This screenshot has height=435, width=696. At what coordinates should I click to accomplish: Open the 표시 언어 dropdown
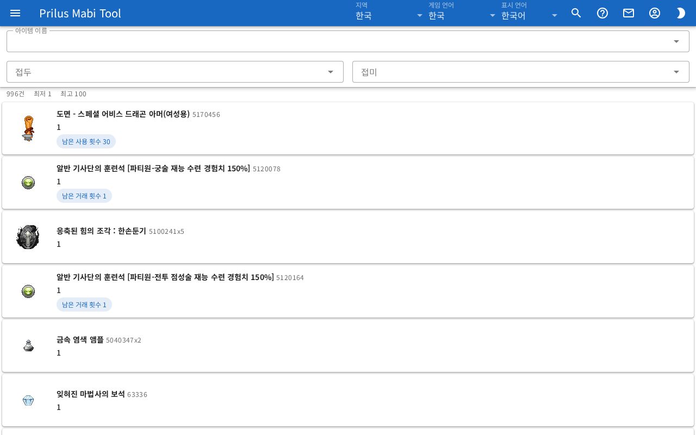pos(530,13)
